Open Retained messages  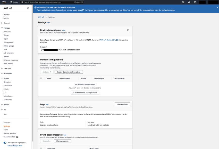click(x=11, y=60)
